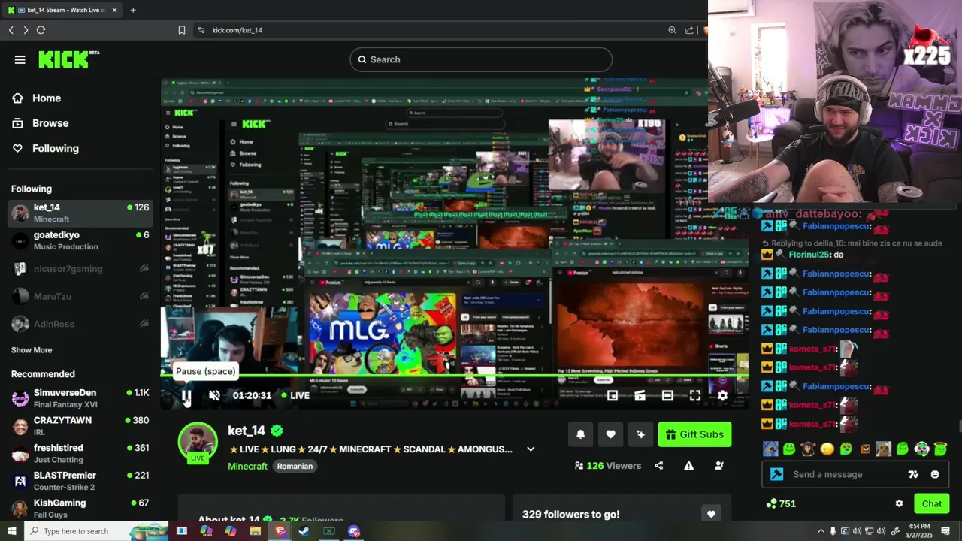
Task: Share the stream via share icon
Action: click(659, 466)
